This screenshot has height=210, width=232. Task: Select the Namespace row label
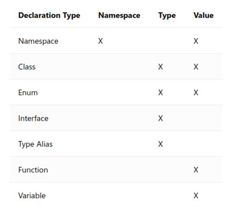coord(39,41)
